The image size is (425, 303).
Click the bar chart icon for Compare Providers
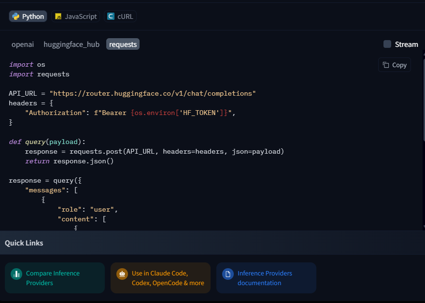coord(16,274)
